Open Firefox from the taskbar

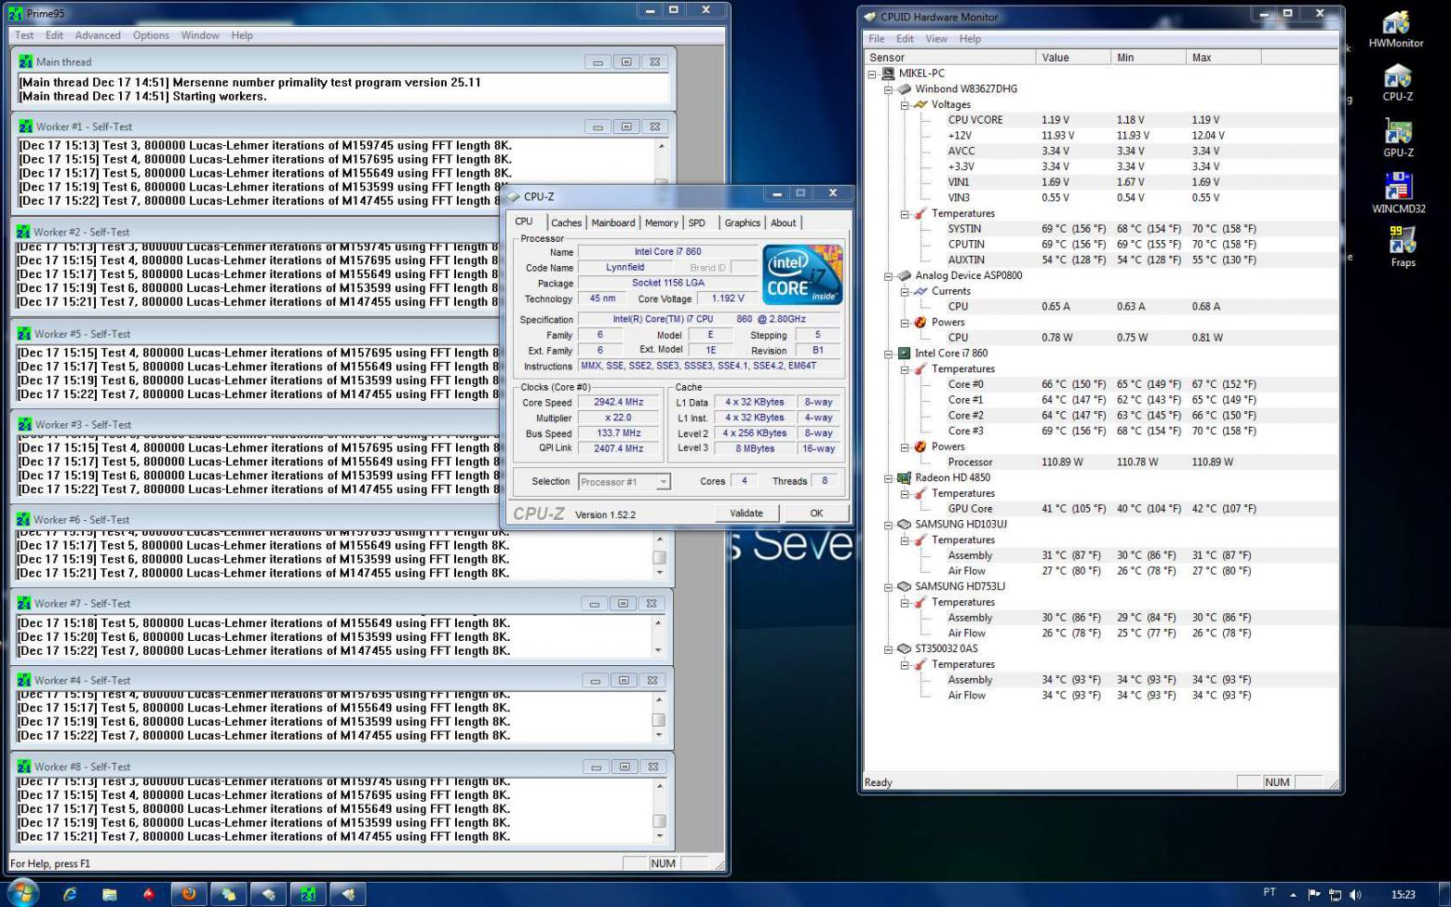(x=189, y=894)
